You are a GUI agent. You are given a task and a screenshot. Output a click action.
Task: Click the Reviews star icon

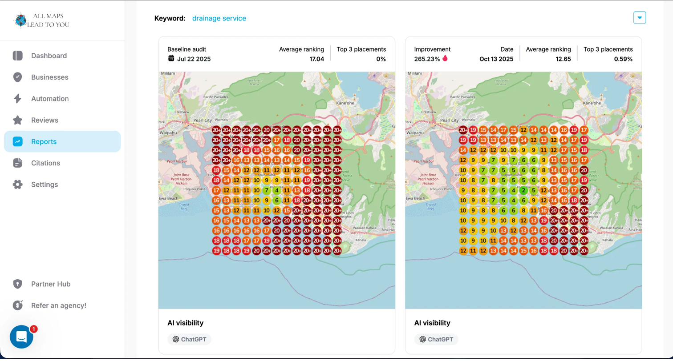pos(17,120)
